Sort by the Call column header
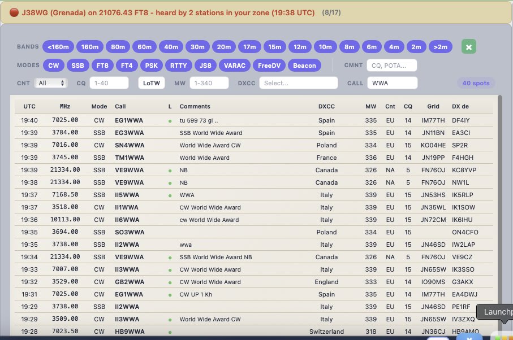This screenshot has width=513, height=340. (x=120, y=107)
